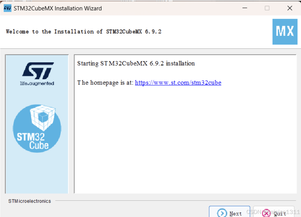Click 'Starting STM32CubeMX 6.9.2 installation' text
Viewport: 301px width, 217px height.
(x=136, y=63)
